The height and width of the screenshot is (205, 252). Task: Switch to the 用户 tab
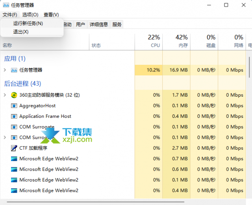click(x=80, y=24)
